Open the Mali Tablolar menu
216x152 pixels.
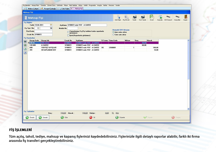point(73,5)
